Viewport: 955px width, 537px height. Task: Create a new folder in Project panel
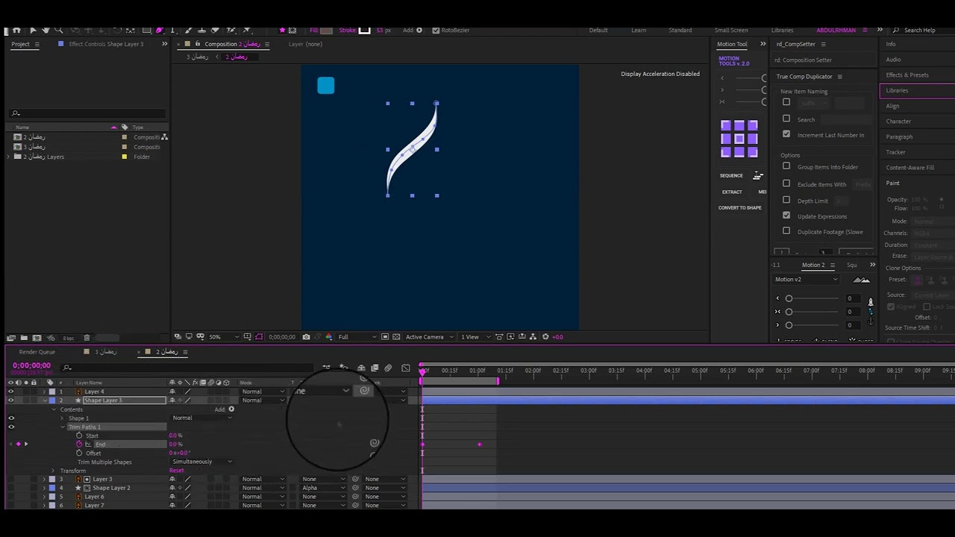[x=24, y=338]
